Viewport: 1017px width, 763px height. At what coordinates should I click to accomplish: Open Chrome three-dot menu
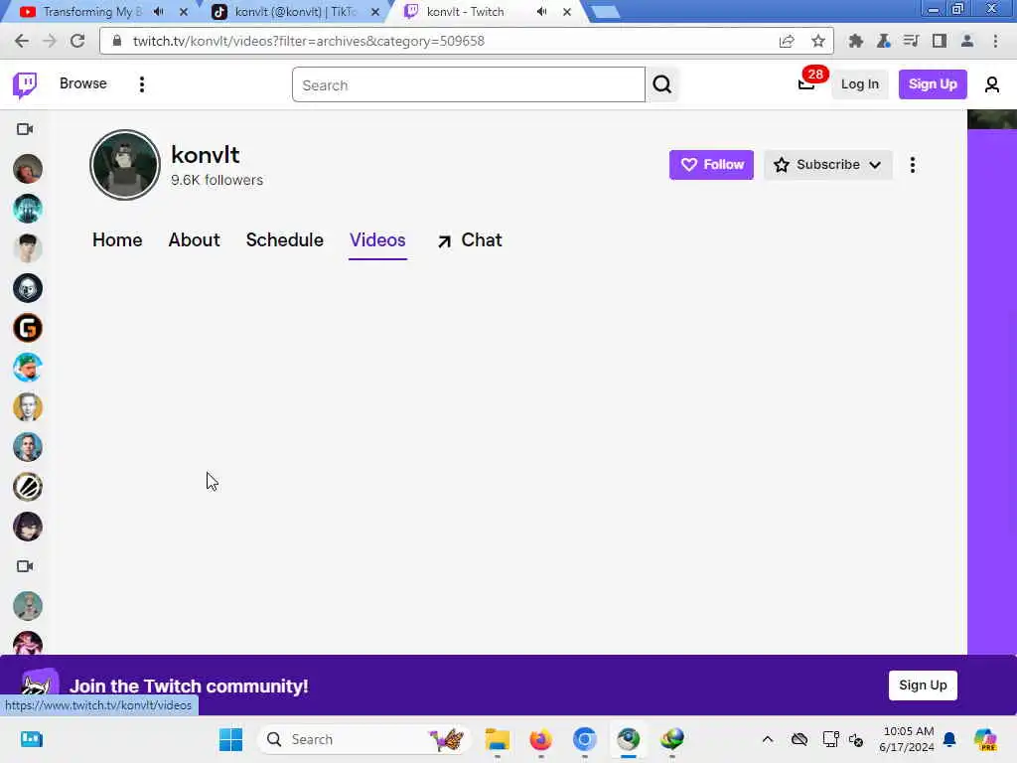click(995, 41)
